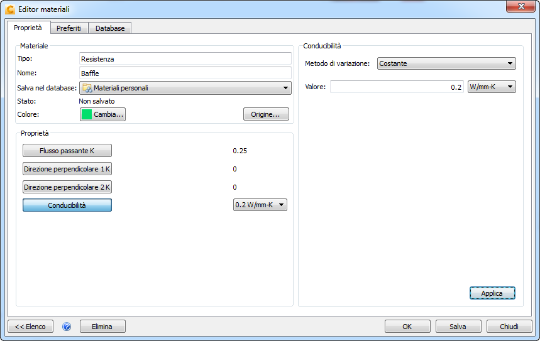This screenshot has height=341, width=540.
Task: Click the Flusso passante K button
Action: (67, 151)
